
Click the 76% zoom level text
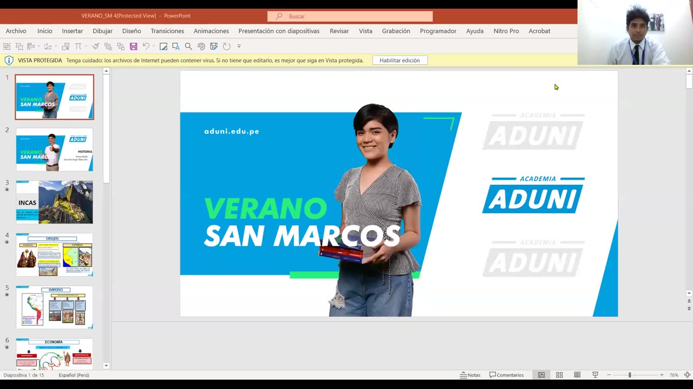[x=674, y=375]
